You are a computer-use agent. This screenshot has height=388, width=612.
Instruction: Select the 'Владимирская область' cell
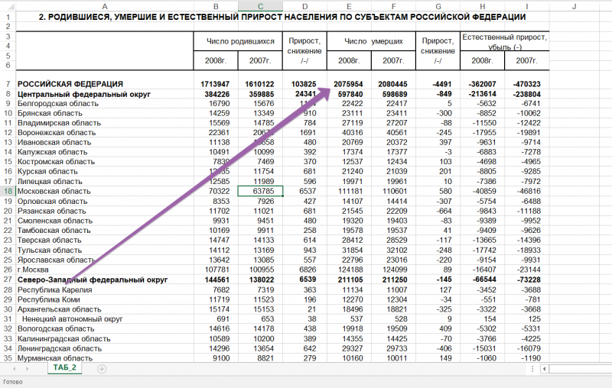tap(105, 123)
